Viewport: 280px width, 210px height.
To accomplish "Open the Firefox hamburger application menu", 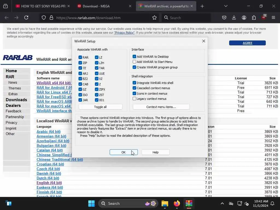I will click(273, 17).
